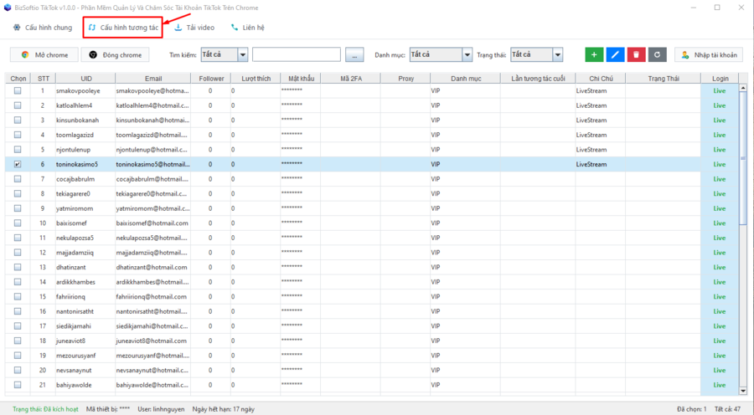Switch to Cấu hình tương tác tab
Image resolution: width=754 pixels, height=415 pixels.
point(122,28)
